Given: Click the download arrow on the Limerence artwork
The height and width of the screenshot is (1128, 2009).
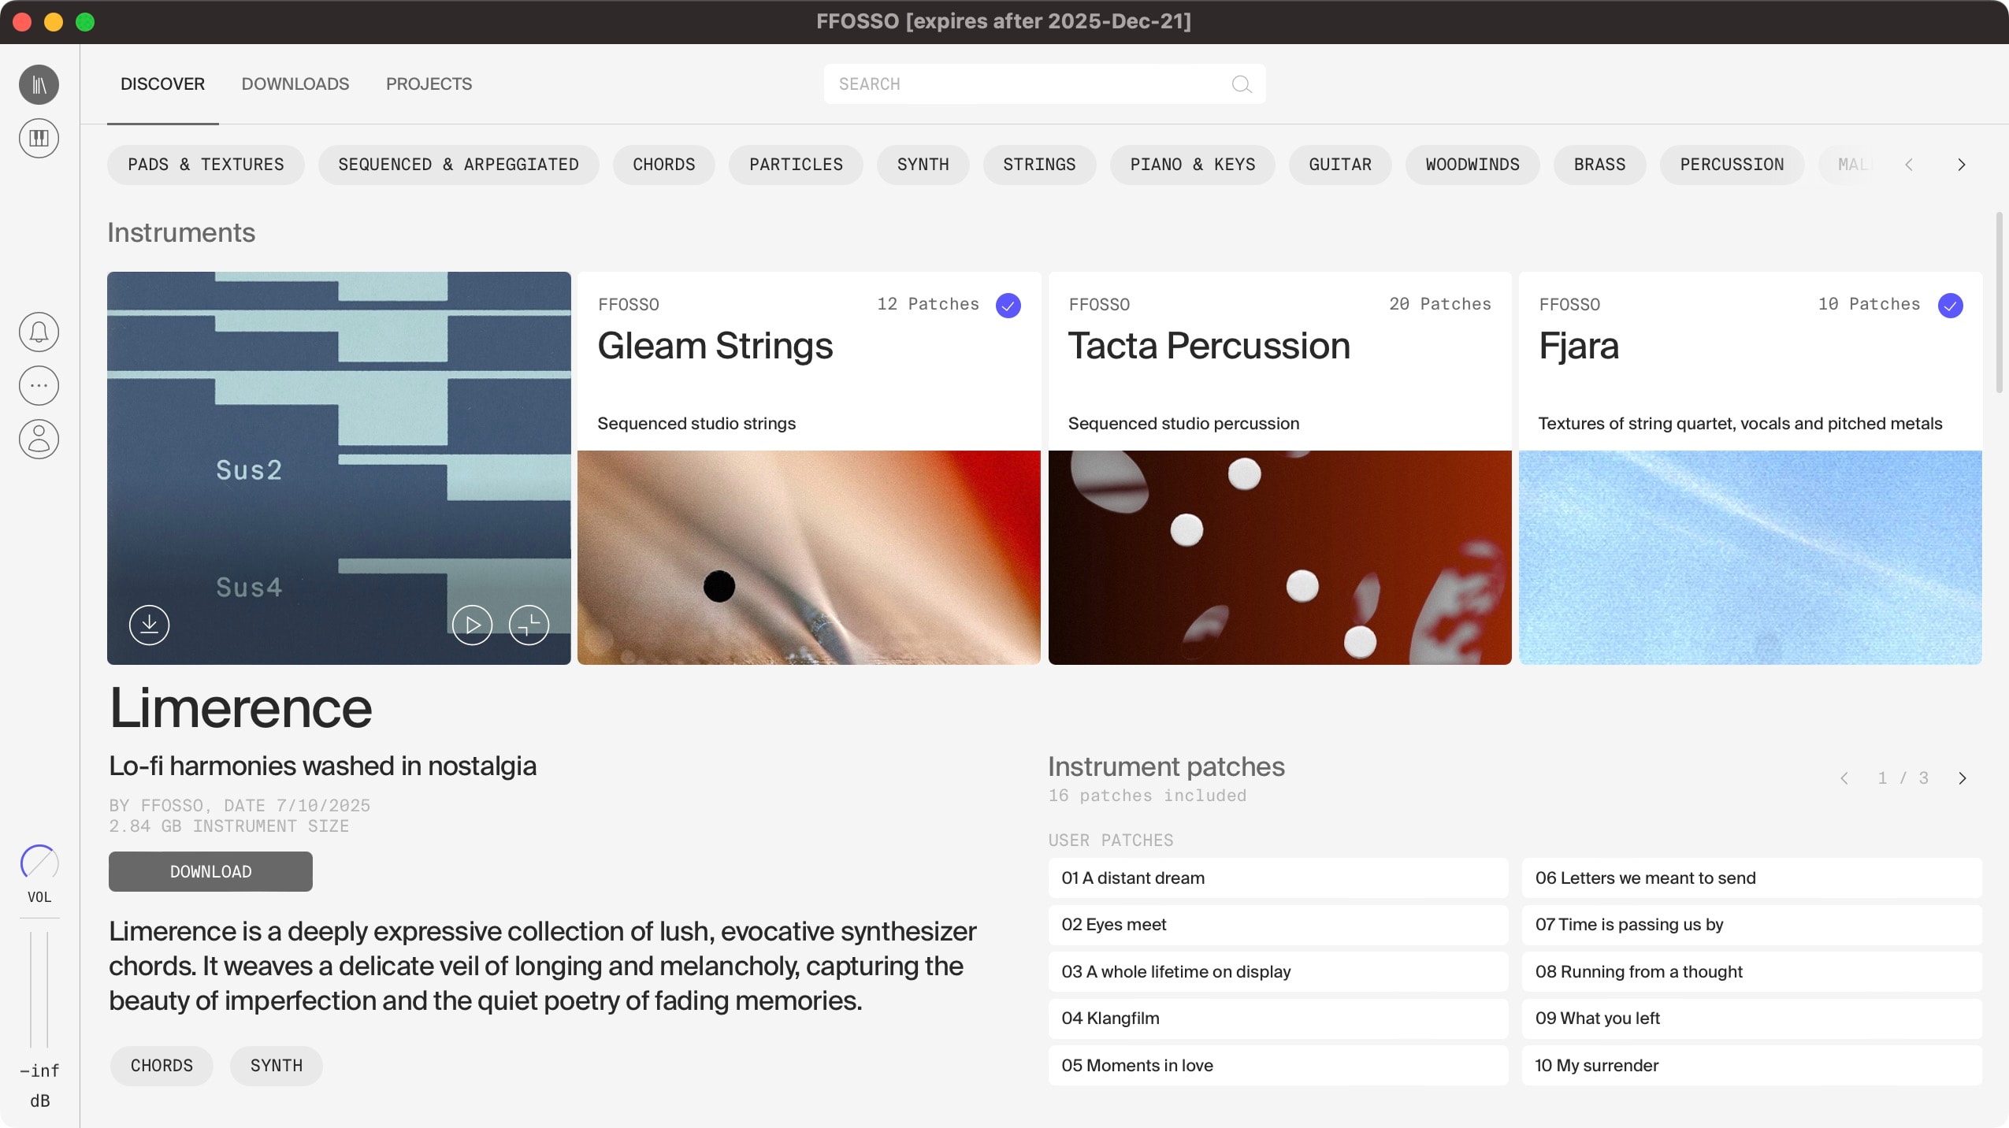Looking at the screenshot, I should [149, 625].
